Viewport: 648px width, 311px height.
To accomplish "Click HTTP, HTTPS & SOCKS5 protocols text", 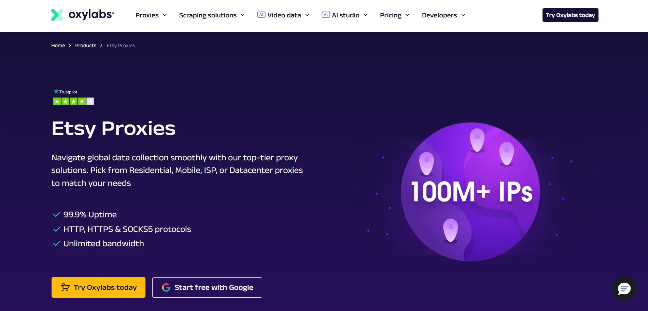I will (127, 229).
